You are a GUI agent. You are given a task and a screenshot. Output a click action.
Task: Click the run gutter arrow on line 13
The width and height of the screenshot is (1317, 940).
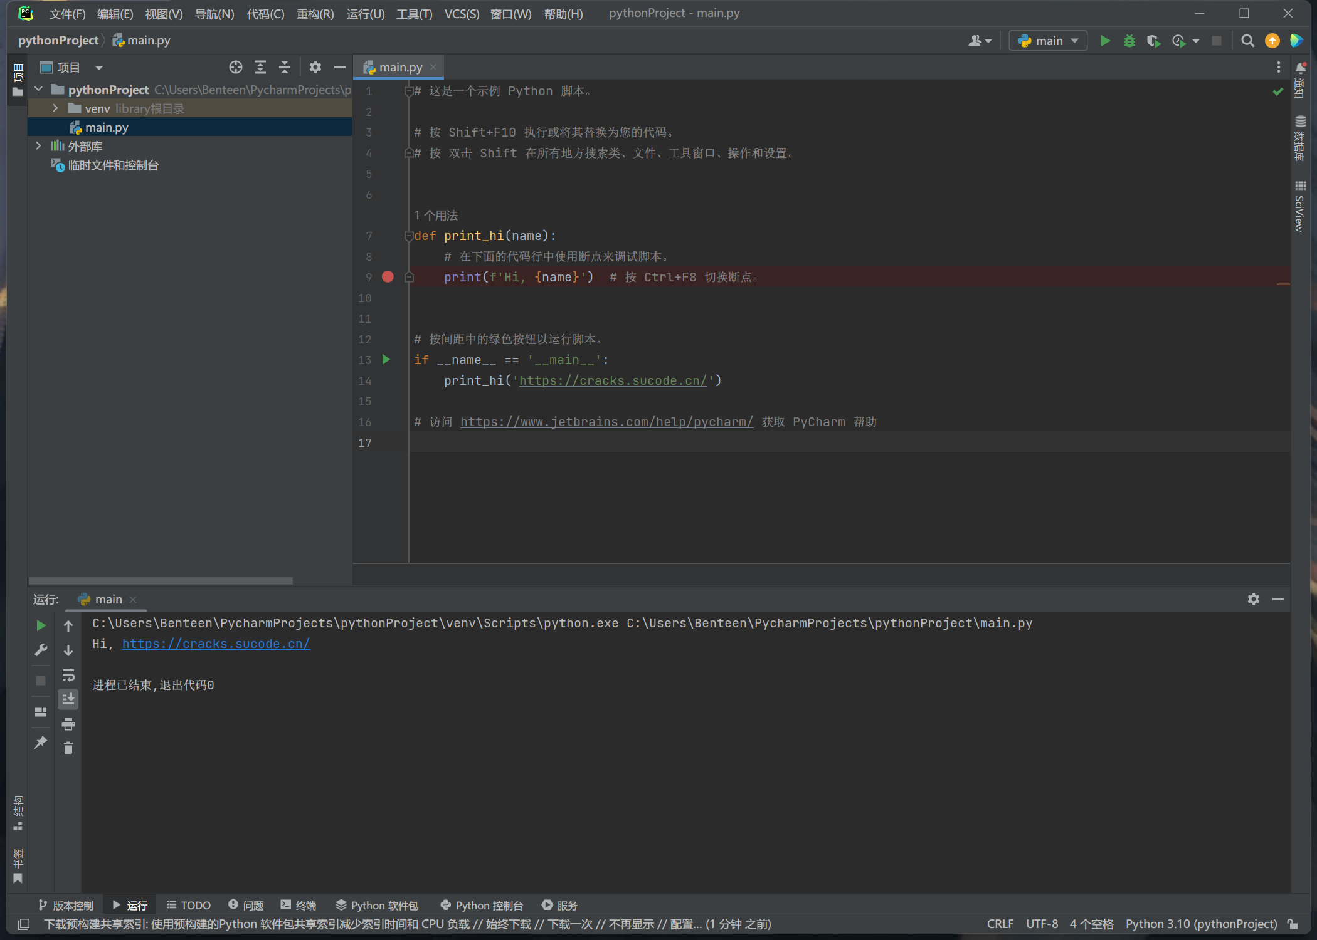pos(386,360)
